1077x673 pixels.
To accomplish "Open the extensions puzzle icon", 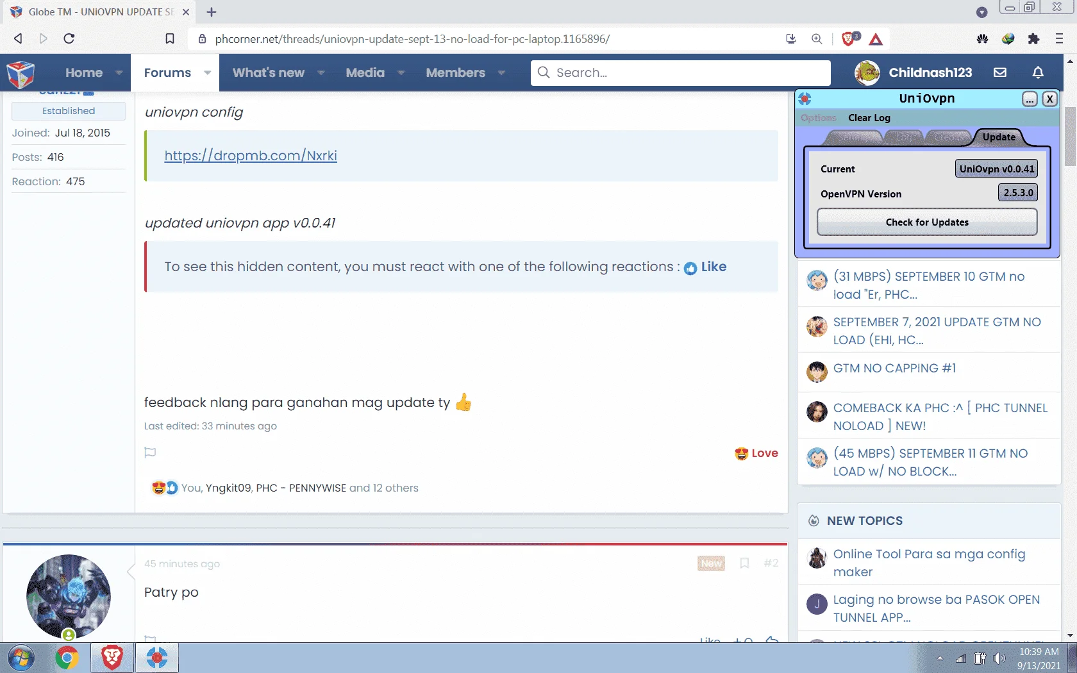I will coord(1033,38).
